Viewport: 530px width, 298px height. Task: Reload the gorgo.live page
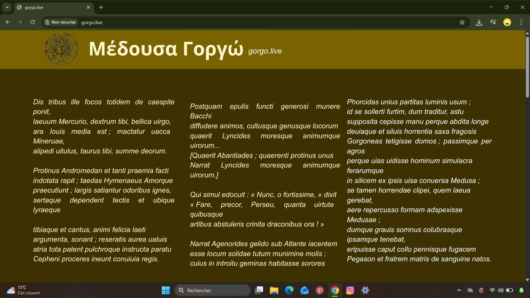[x=33, y=22]
